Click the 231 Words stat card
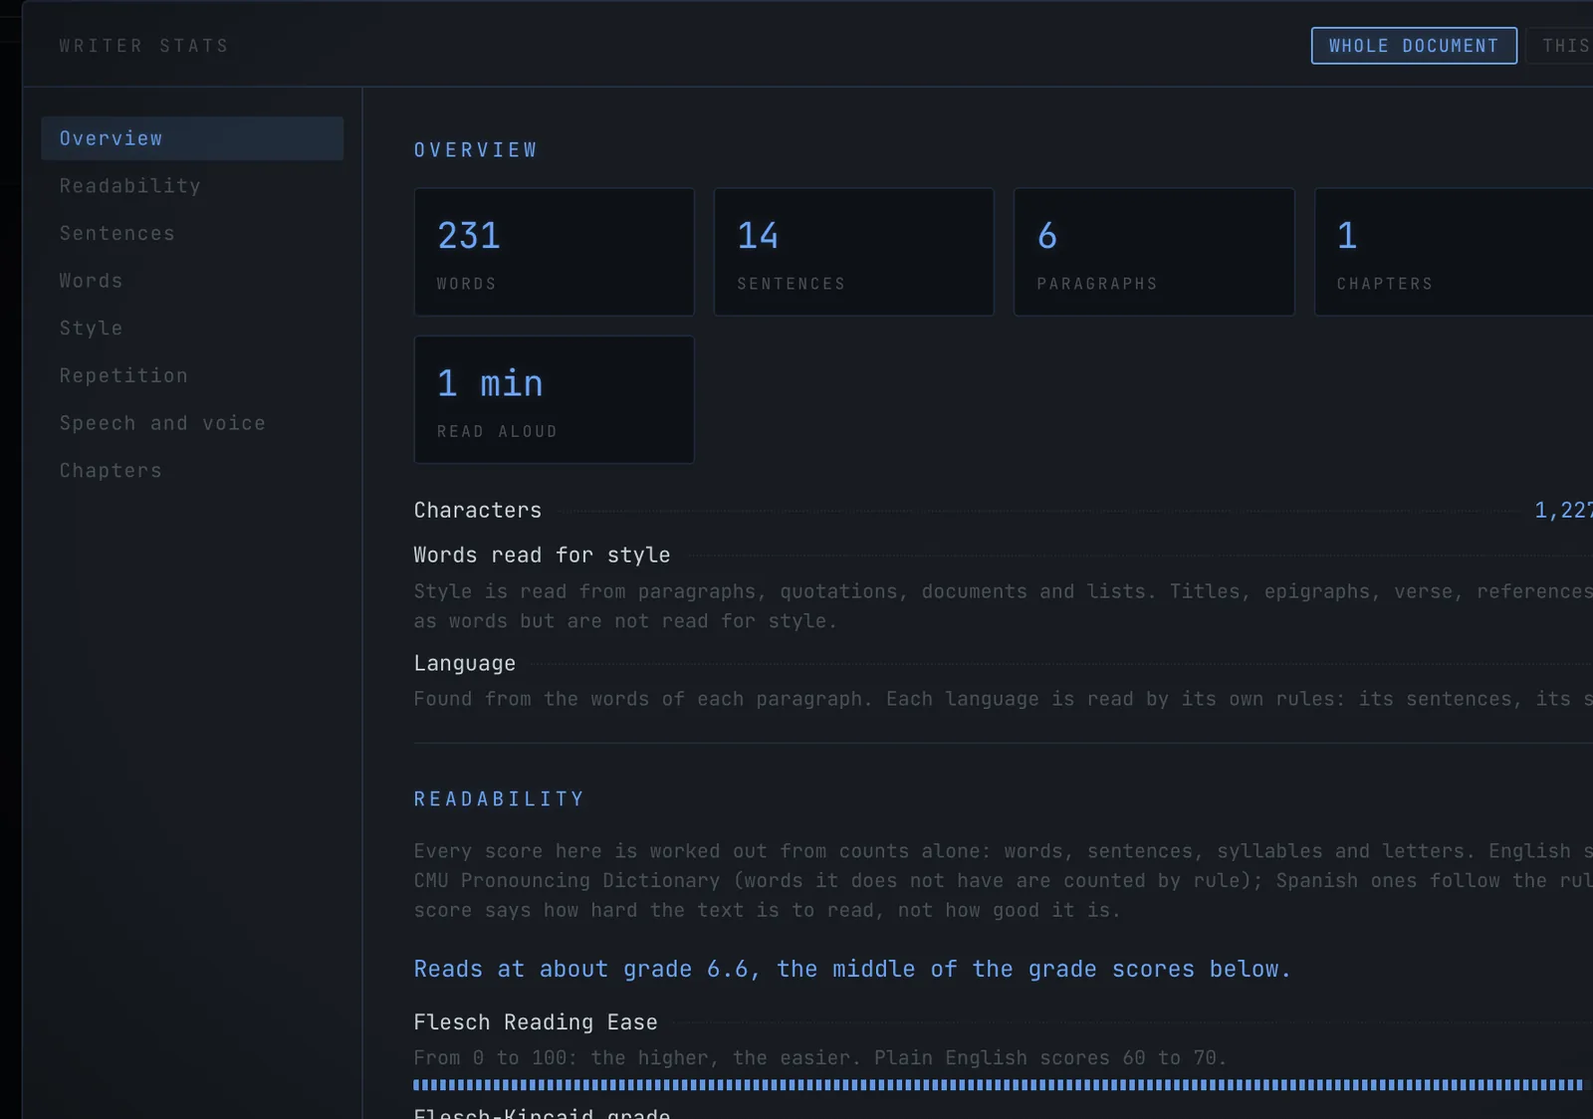This screenshot has height=1119, width=1593. tap(555, 252)
